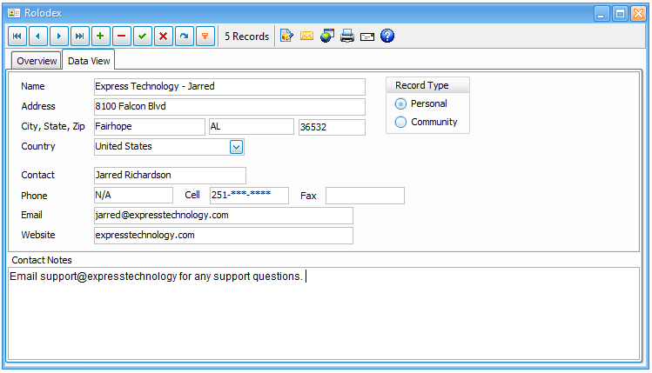Delete the record with minus button
The height and width of the screenshot is (373, 652).
click(x=121, y=37)
